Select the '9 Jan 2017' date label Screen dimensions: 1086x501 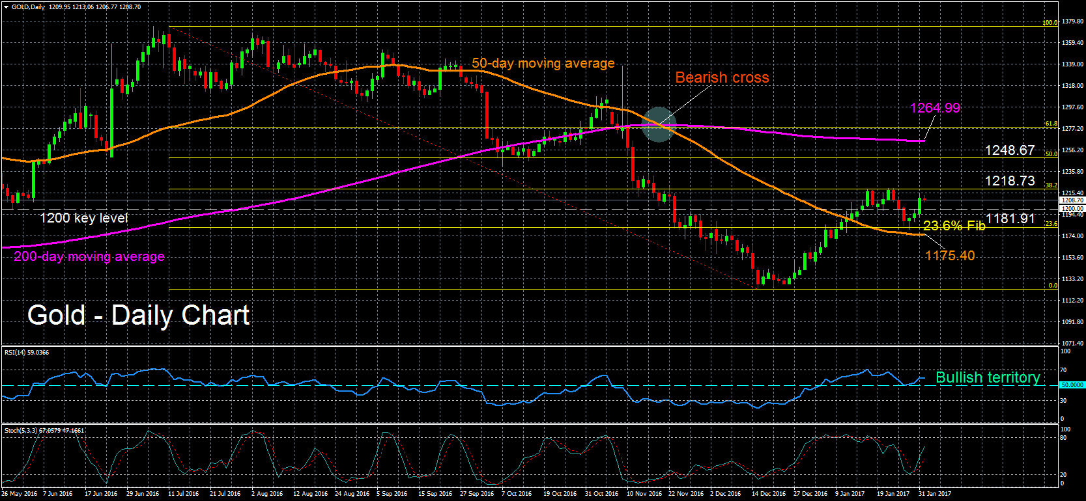[850, 494]
